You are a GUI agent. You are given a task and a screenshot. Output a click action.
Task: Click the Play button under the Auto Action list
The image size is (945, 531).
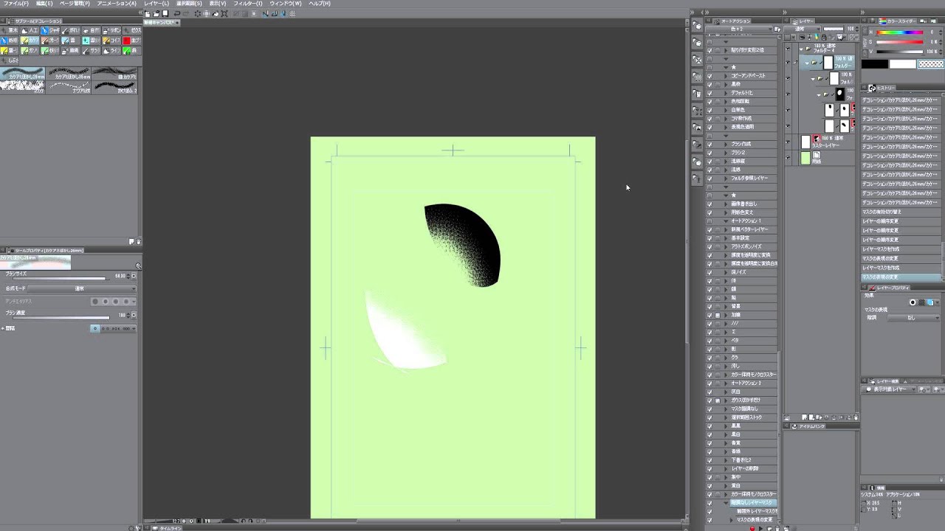(760, 528)
